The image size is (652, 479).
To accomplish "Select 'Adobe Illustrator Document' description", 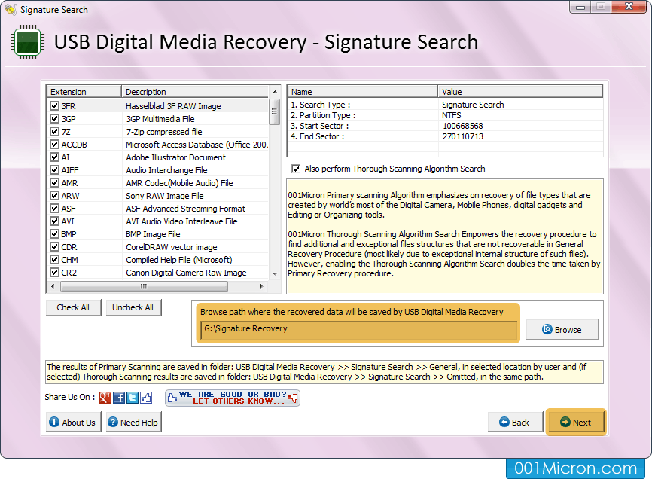I will point(176,157).
